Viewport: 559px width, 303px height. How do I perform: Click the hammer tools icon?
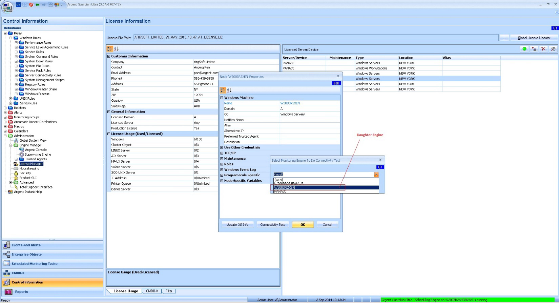[x=553, y=49]
